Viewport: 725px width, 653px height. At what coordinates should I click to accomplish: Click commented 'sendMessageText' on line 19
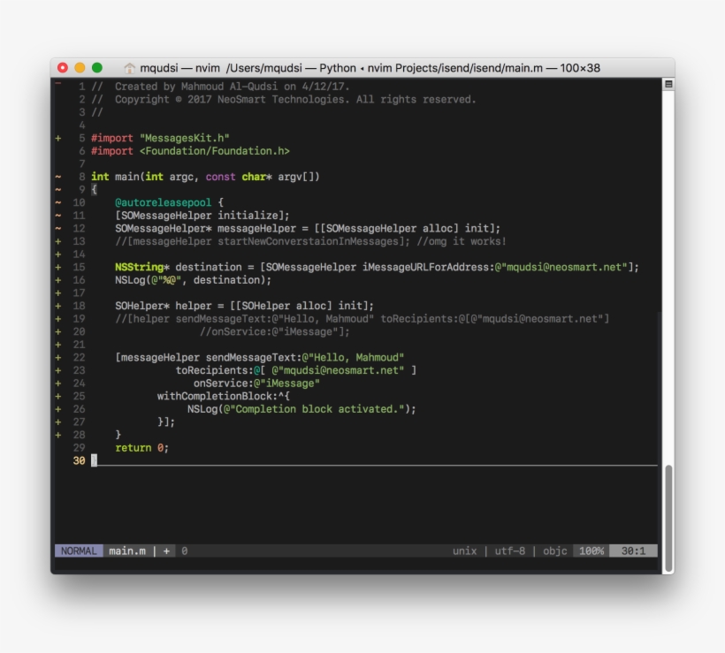[x=224, y=319]
